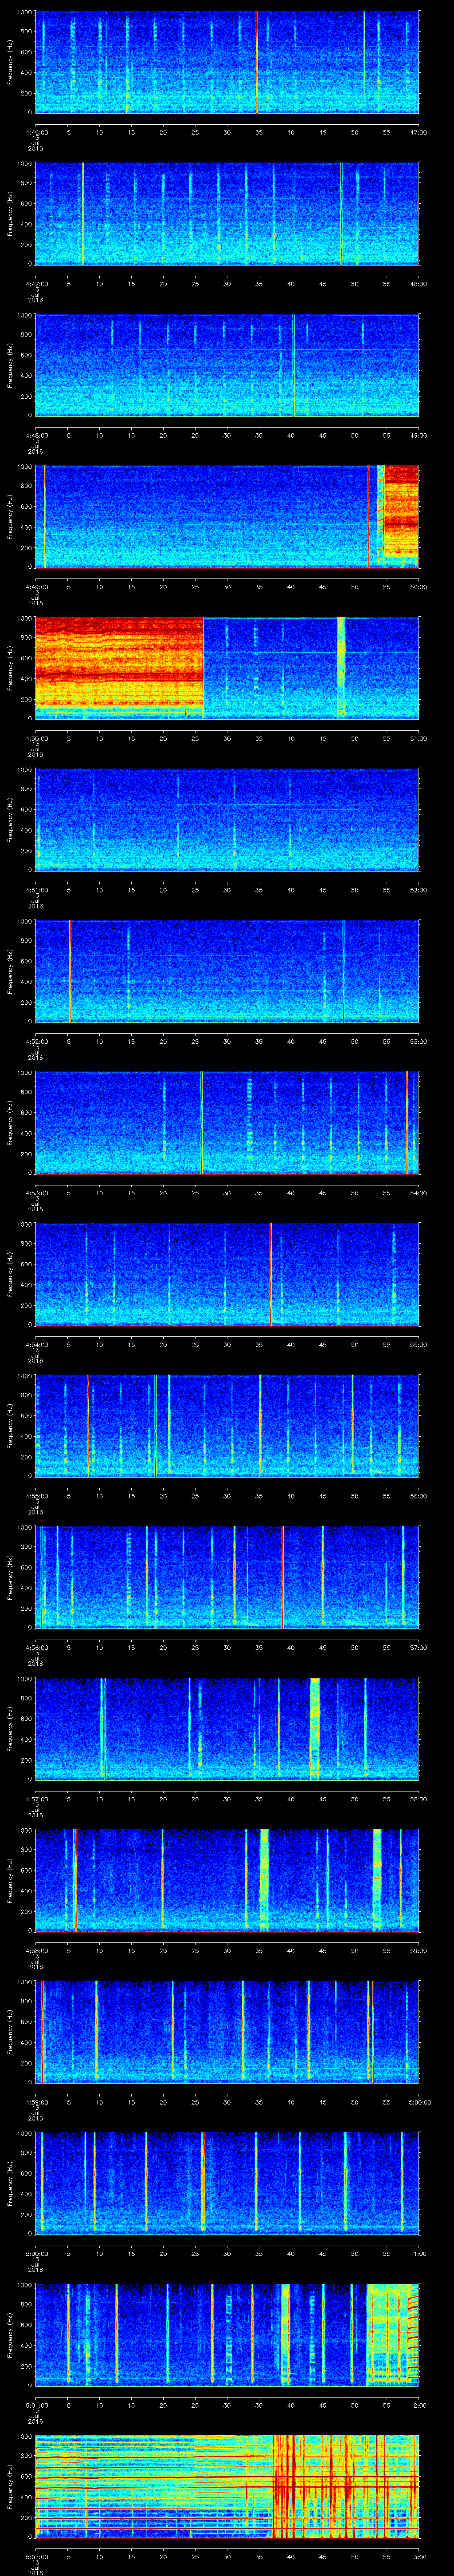Select the spectrogram panel starting at 4:47:00
The width and height of the screenshot is (454, 2576).
pos(227,214)
